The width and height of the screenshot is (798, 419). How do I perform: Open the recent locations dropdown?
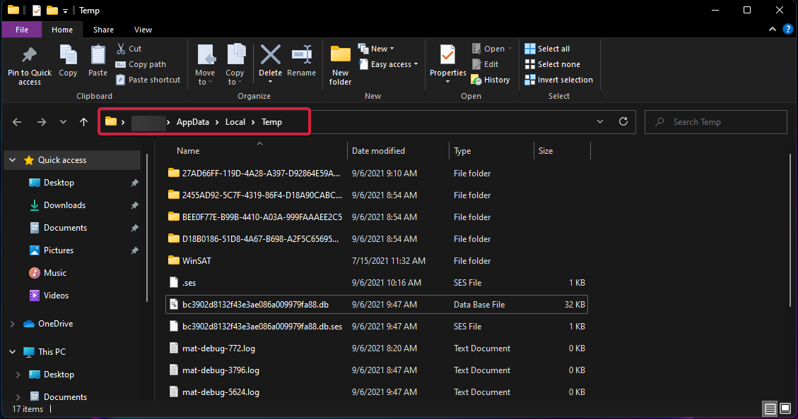[63, 122]
